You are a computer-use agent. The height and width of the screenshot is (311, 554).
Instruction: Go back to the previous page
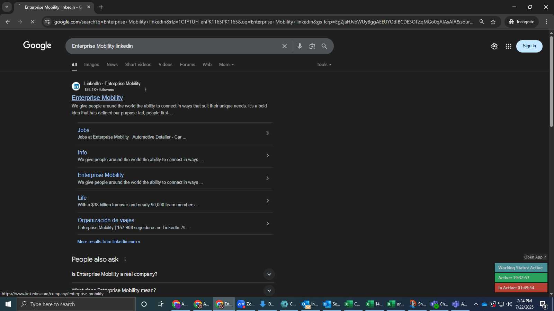(8, 22)
